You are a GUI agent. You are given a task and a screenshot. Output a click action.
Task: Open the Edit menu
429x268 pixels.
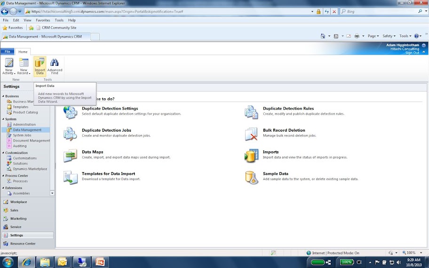[x=16, y=20]
